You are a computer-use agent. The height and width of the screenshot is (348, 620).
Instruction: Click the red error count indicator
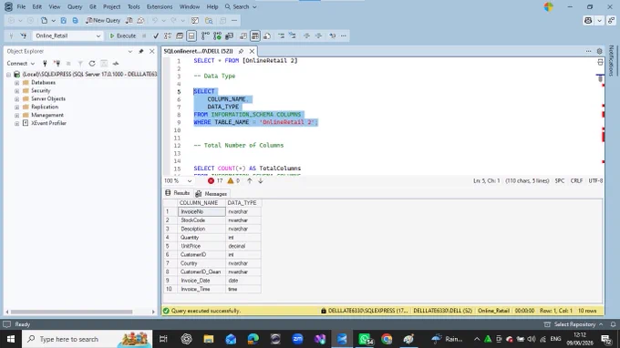(x=215, y=181)
